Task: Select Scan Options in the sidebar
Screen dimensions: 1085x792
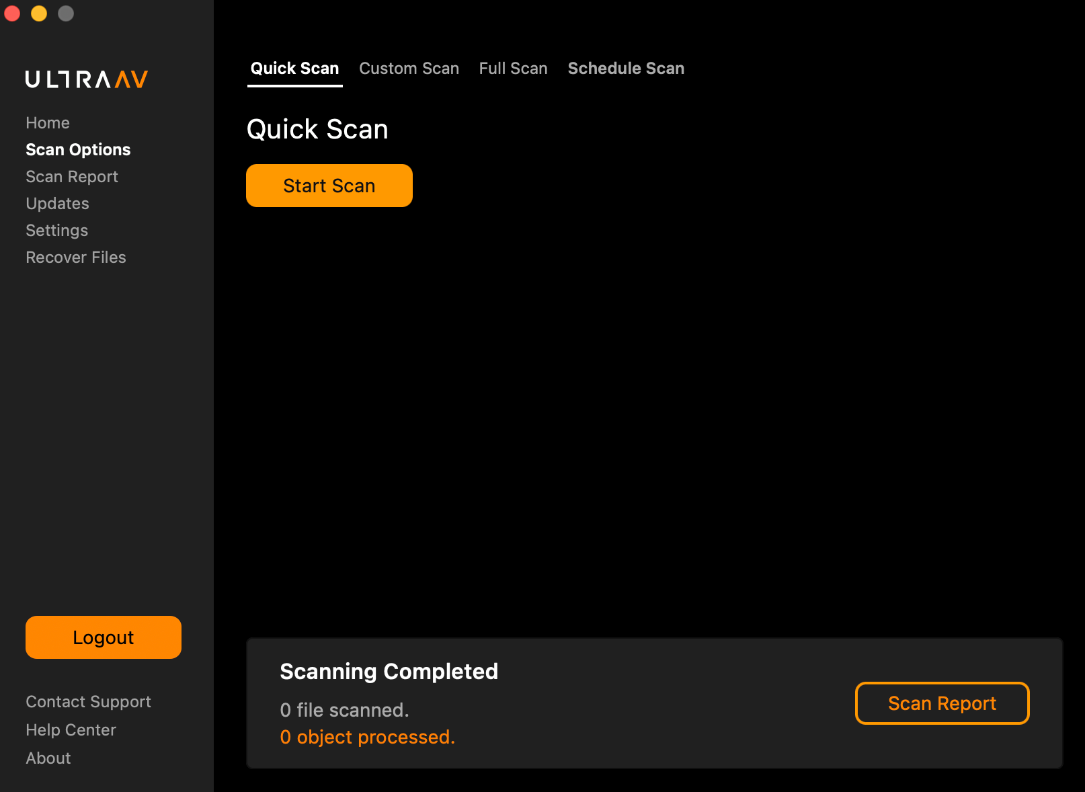Action: (x=78, y=150)
